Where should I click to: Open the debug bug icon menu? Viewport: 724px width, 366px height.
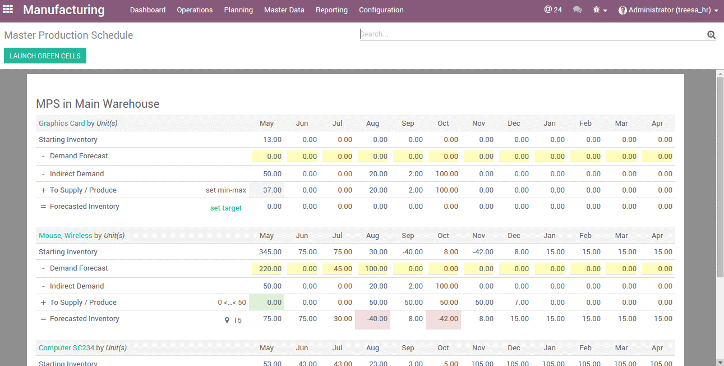tap(600, 10)
